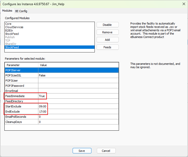
Task: Click the True value for FeedImmediate
Action: [x=78, y=96]
